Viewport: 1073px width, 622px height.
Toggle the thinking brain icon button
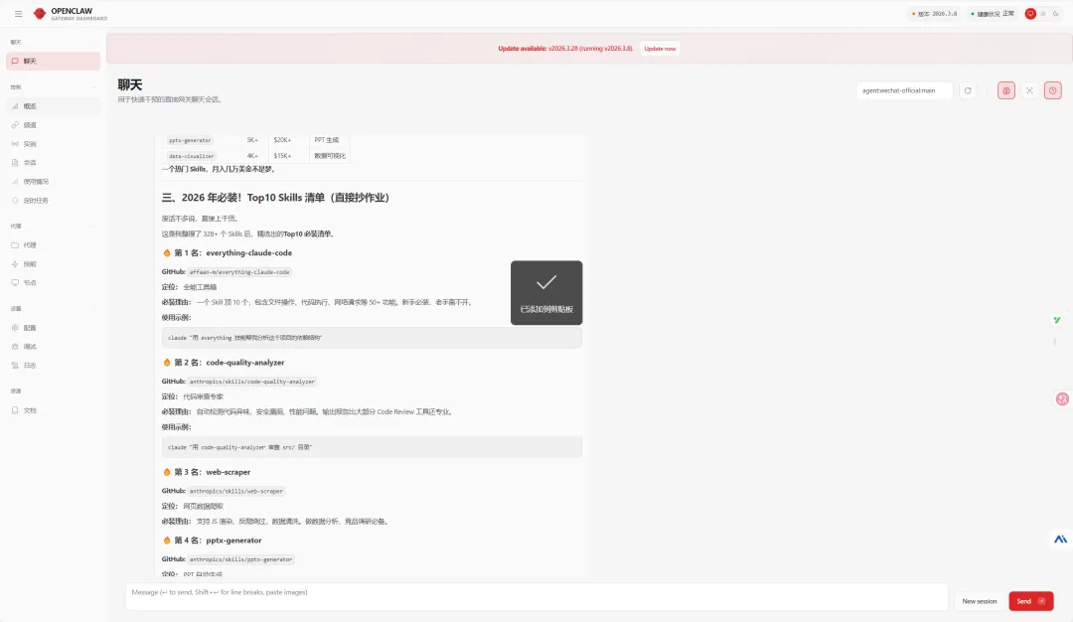tap(1005, 90)
